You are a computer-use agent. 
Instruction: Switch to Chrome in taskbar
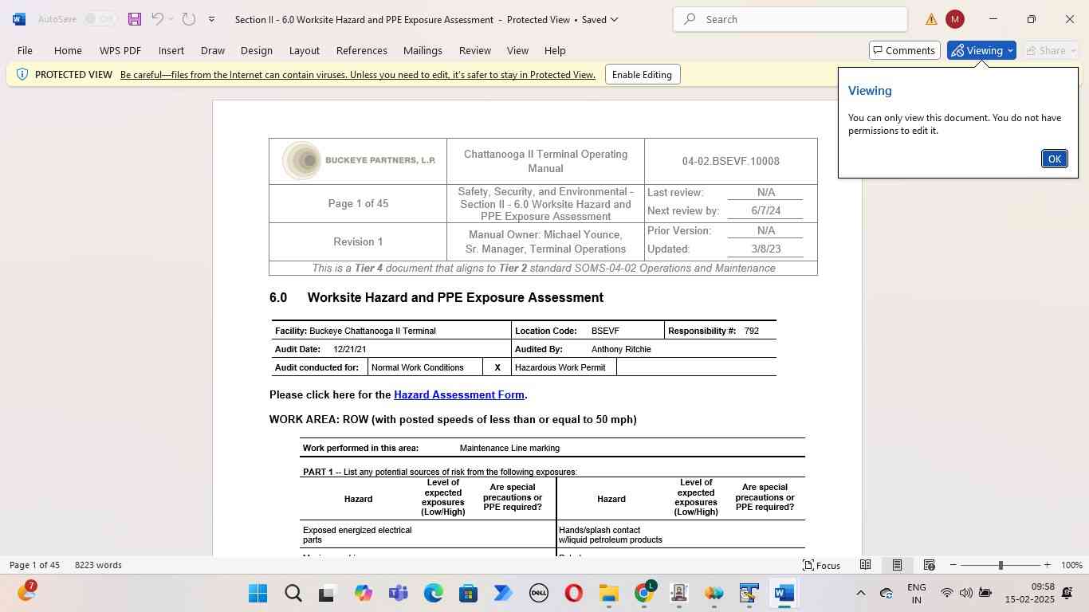point(643,594)
